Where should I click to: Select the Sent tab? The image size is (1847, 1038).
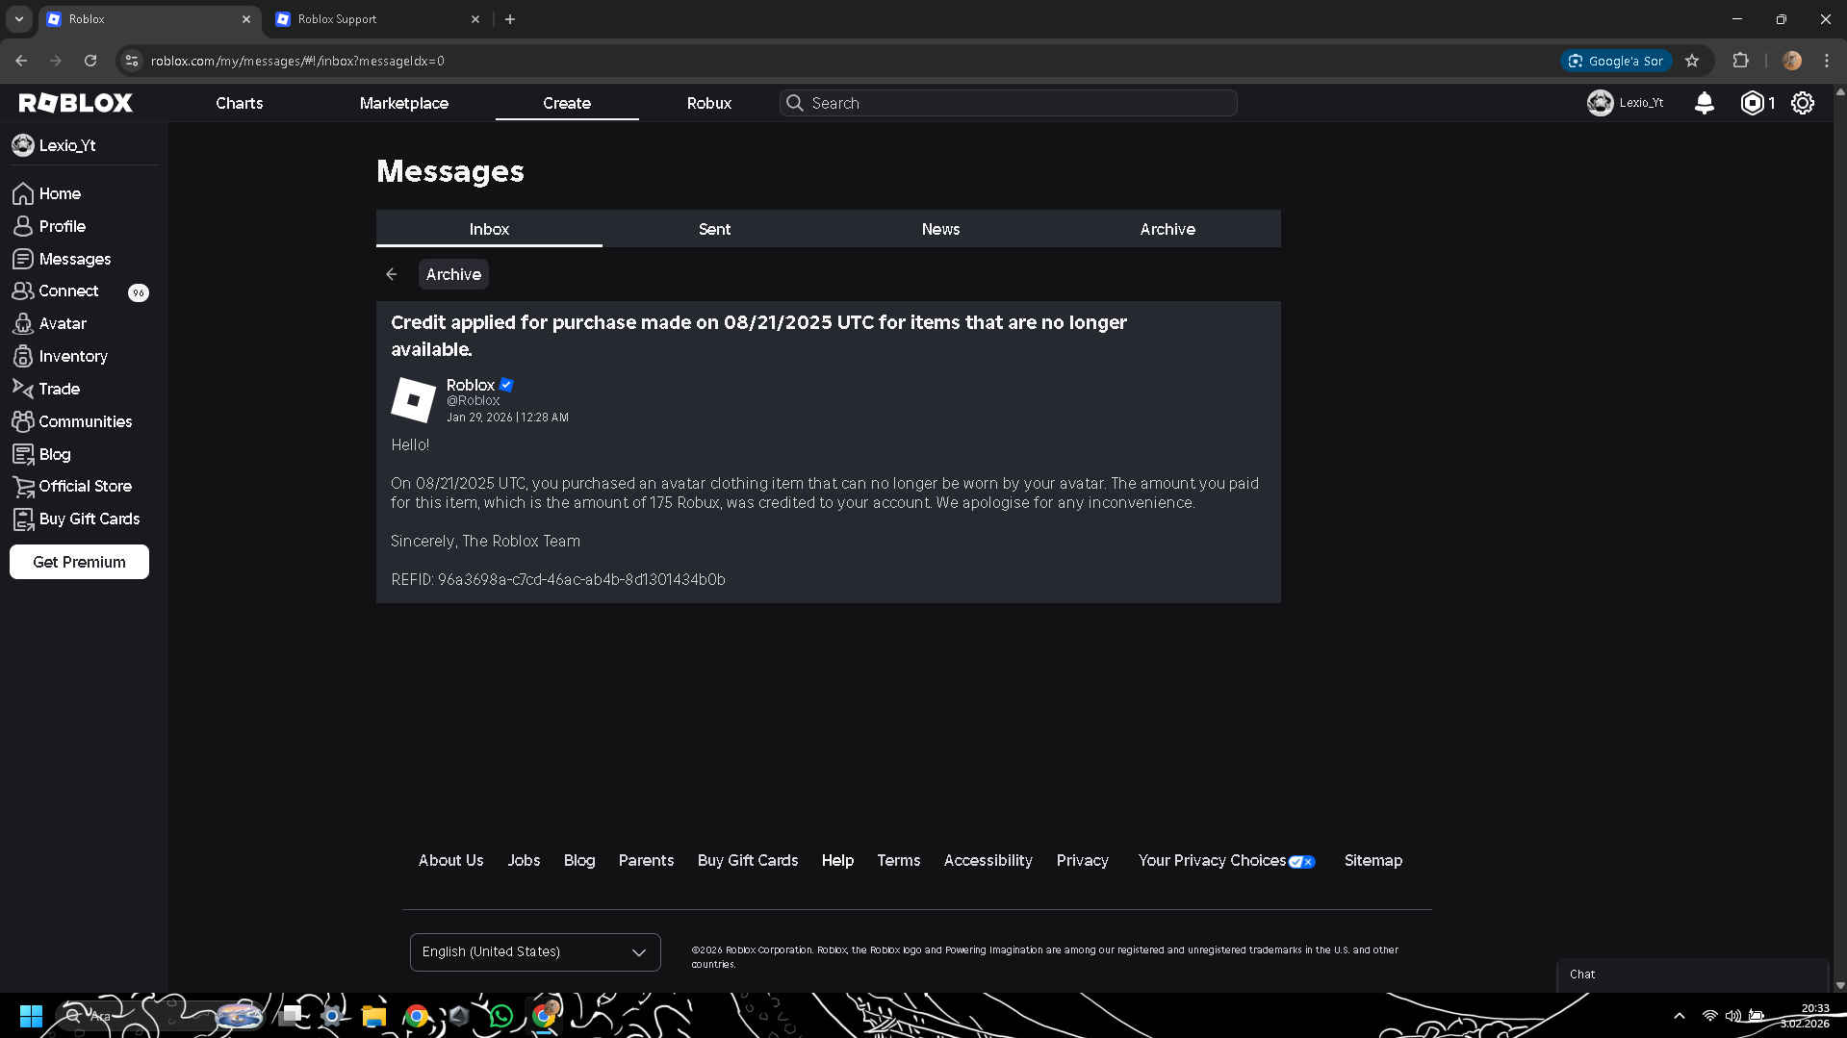[715, 229]
